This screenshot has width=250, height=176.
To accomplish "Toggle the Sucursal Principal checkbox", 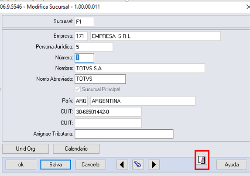I will (78, 89).
